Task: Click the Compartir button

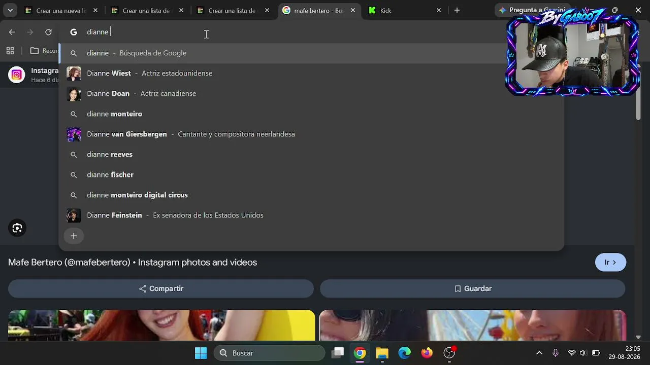Action: (161, 288)
